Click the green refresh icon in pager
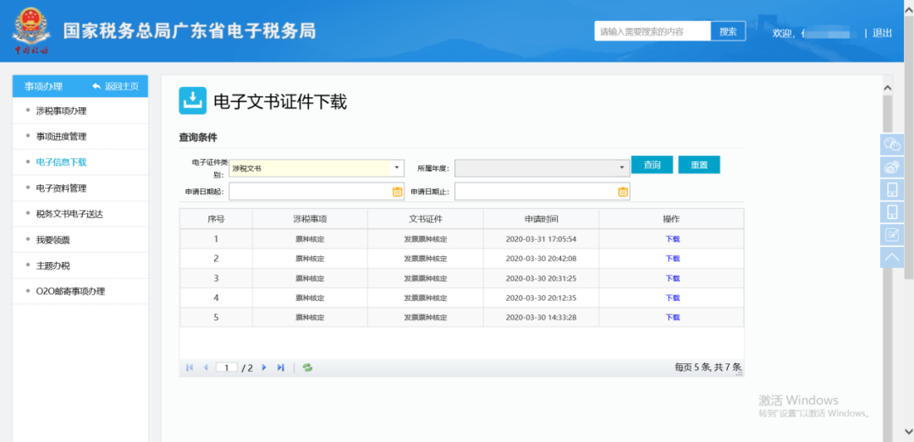This screenshot has height=442, width=914. [307, 368]
